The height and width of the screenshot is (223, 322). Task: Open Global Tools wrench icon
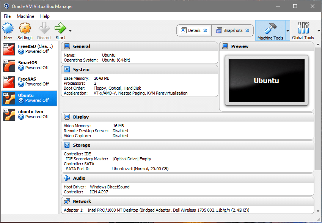point(303,28)
